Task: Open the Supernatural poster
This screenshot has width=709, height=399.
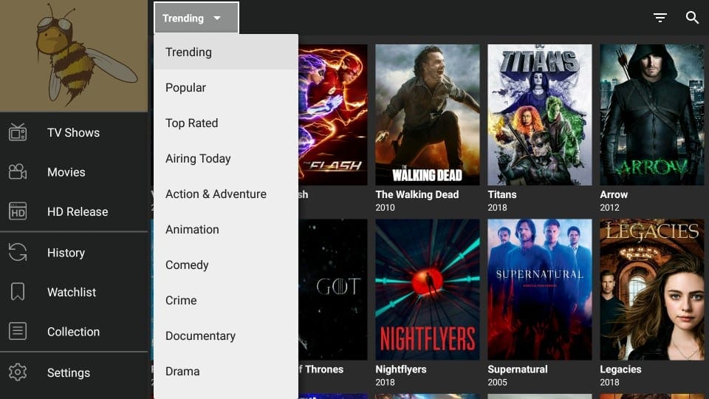Action: [x=539, y=290]
